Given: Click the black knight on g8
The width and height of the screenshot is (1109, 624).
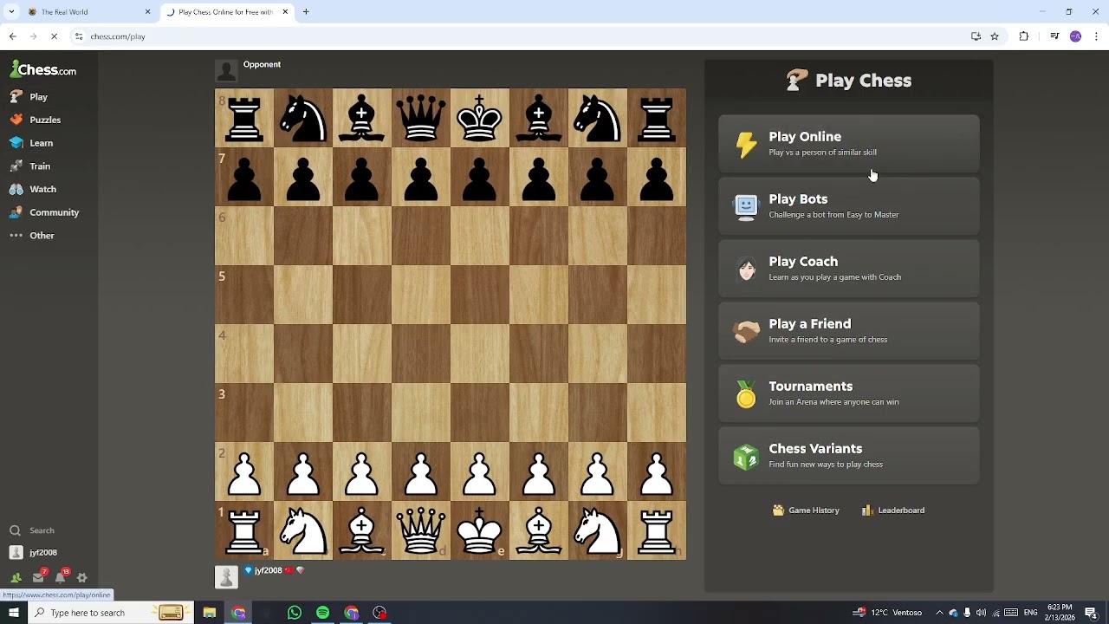Looking at the screenshot, I should 598,118.
